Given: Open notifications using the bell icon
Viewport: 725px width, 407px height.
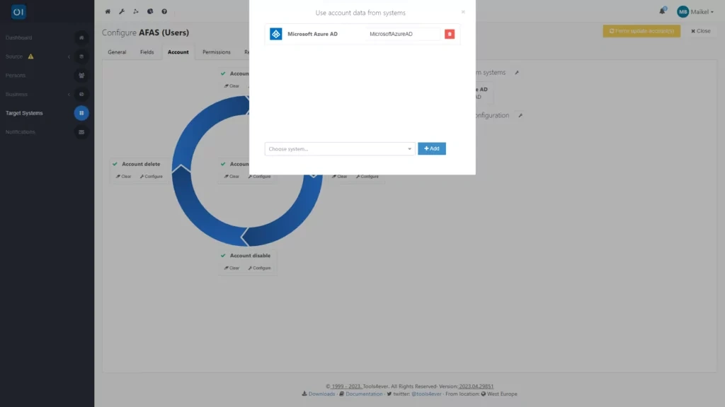Looking at the screenshot, I should (x=662, y=11).
